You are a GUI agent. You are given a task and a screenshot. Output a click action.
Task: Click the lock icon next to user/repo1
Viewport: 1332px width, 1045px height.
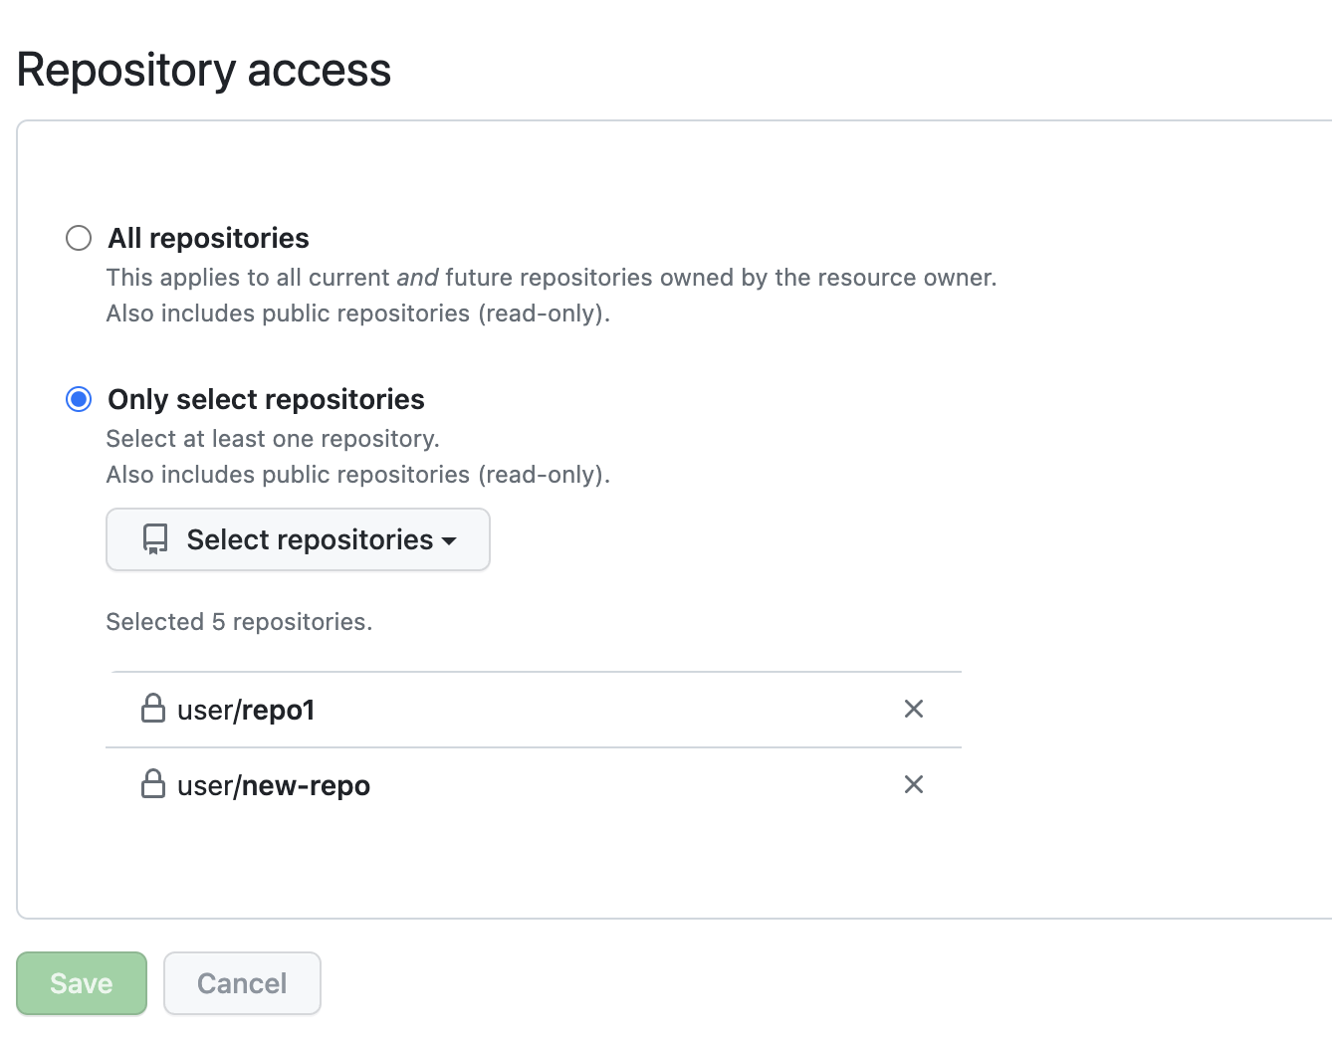pyautogui.click(x=153, y=709)
